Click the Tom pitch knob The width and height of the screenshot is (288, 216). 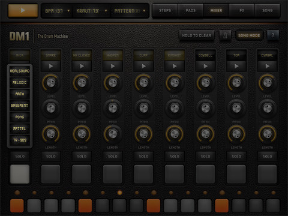click(236, 109)
